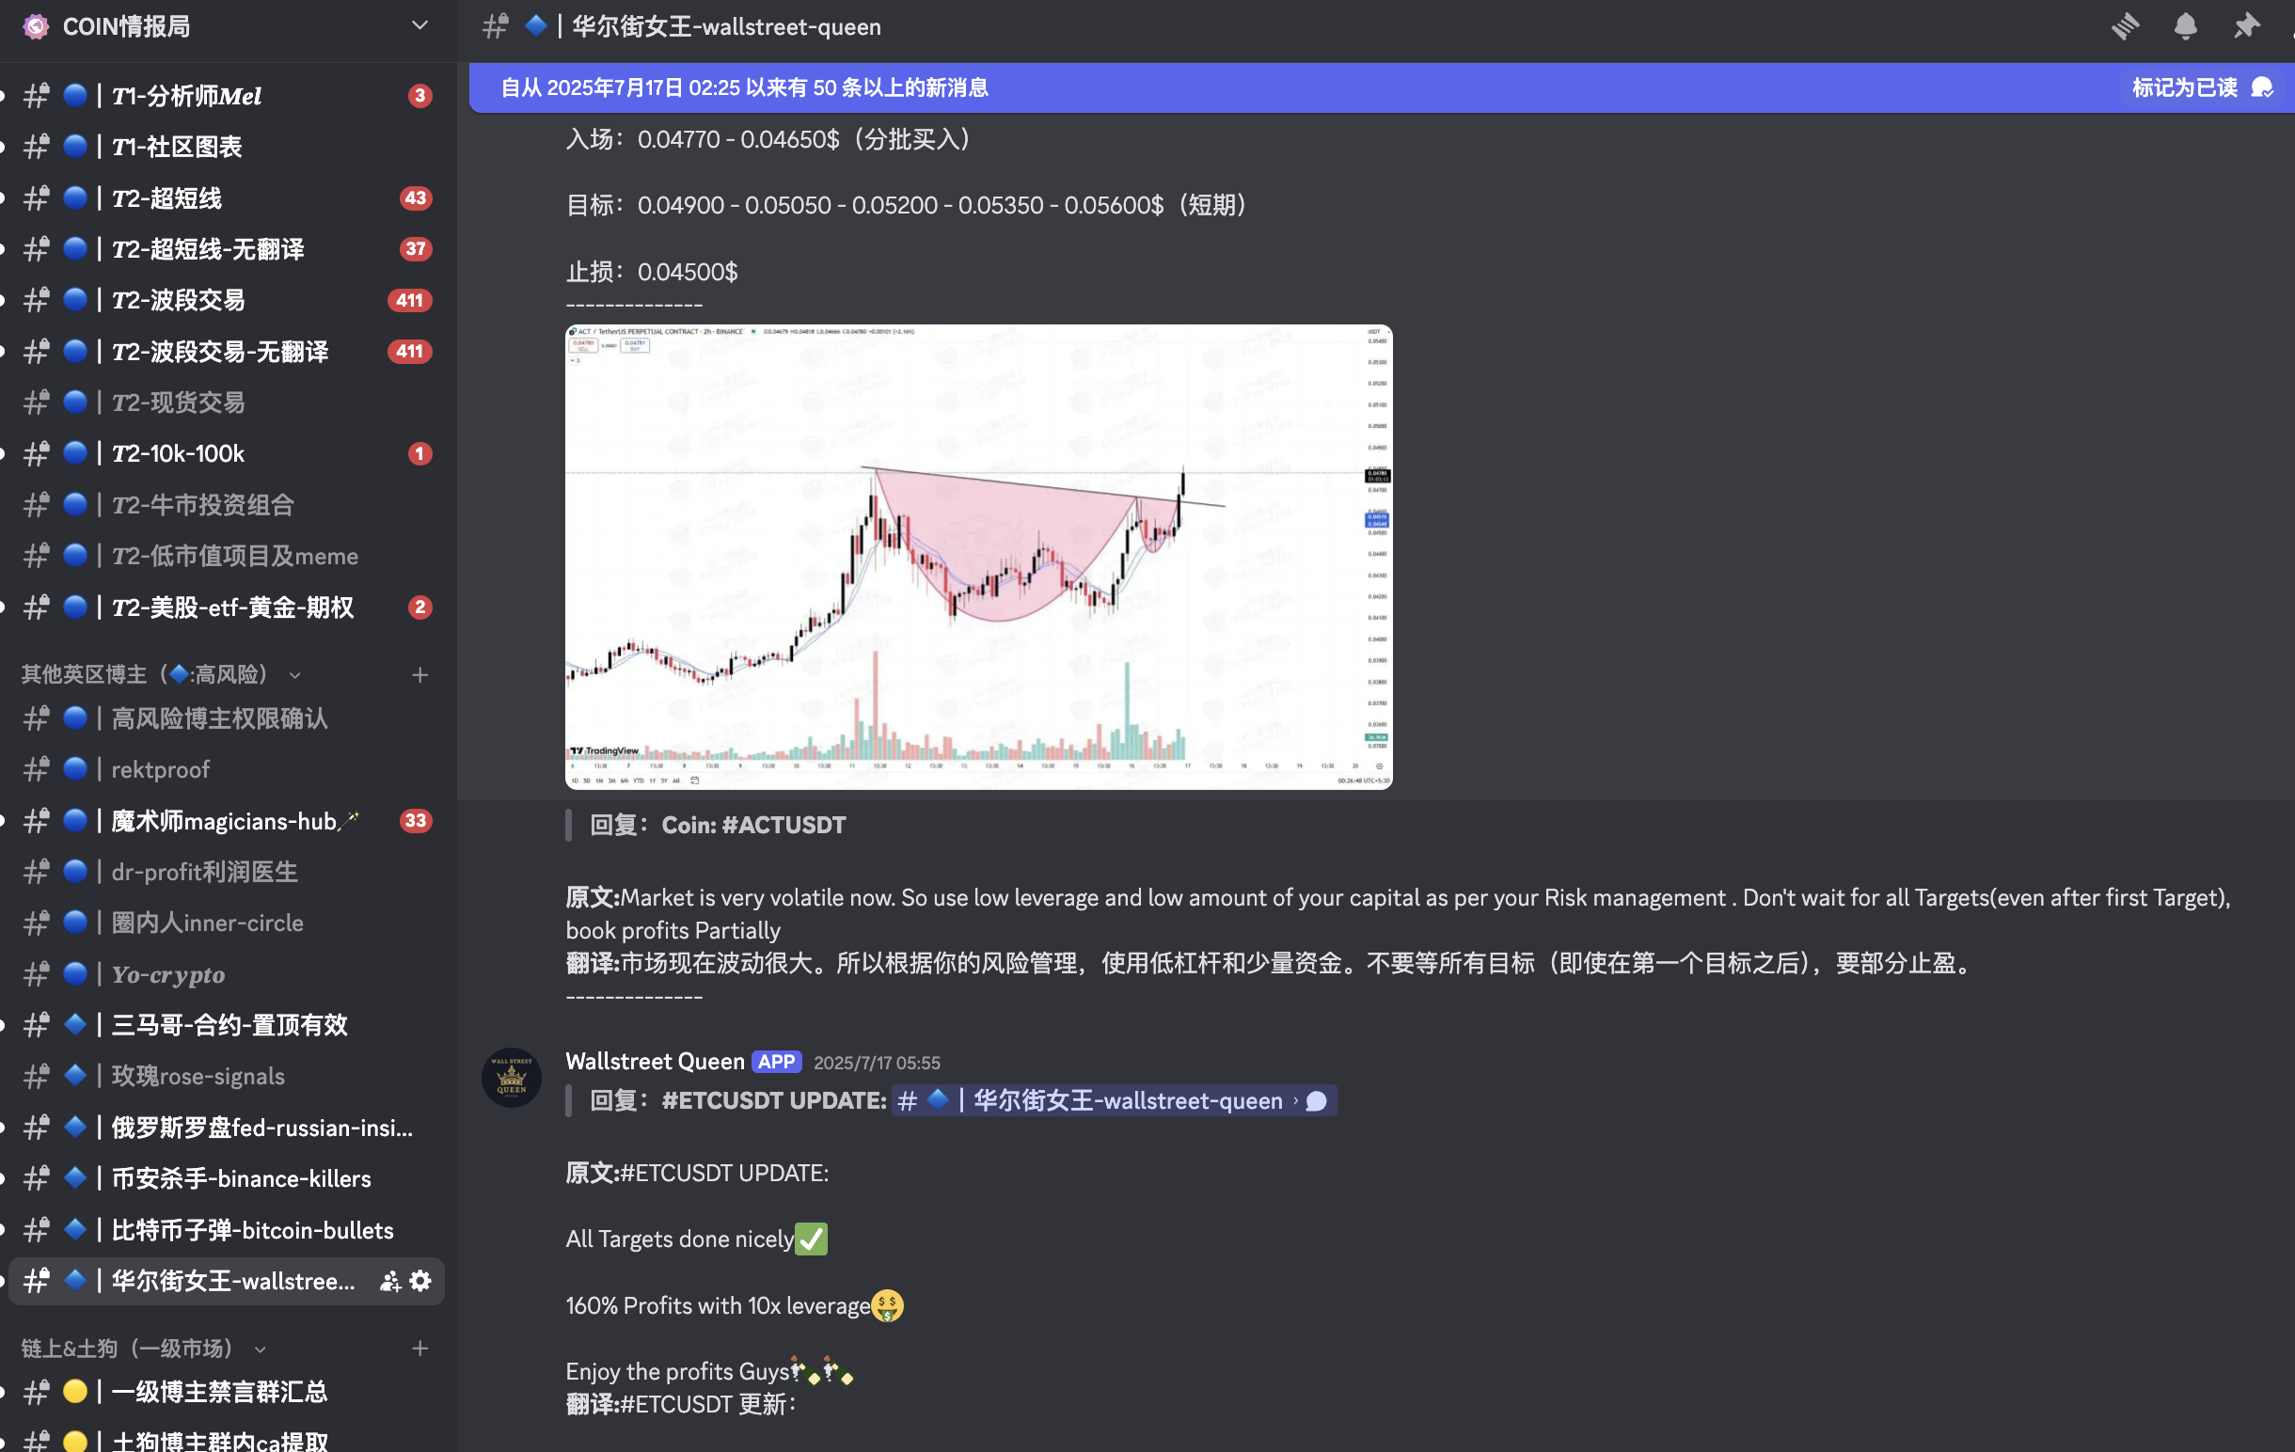Open T2-超短线 channel
Viewport: 2295px width, 1452px height.
[x=227, y=198]
